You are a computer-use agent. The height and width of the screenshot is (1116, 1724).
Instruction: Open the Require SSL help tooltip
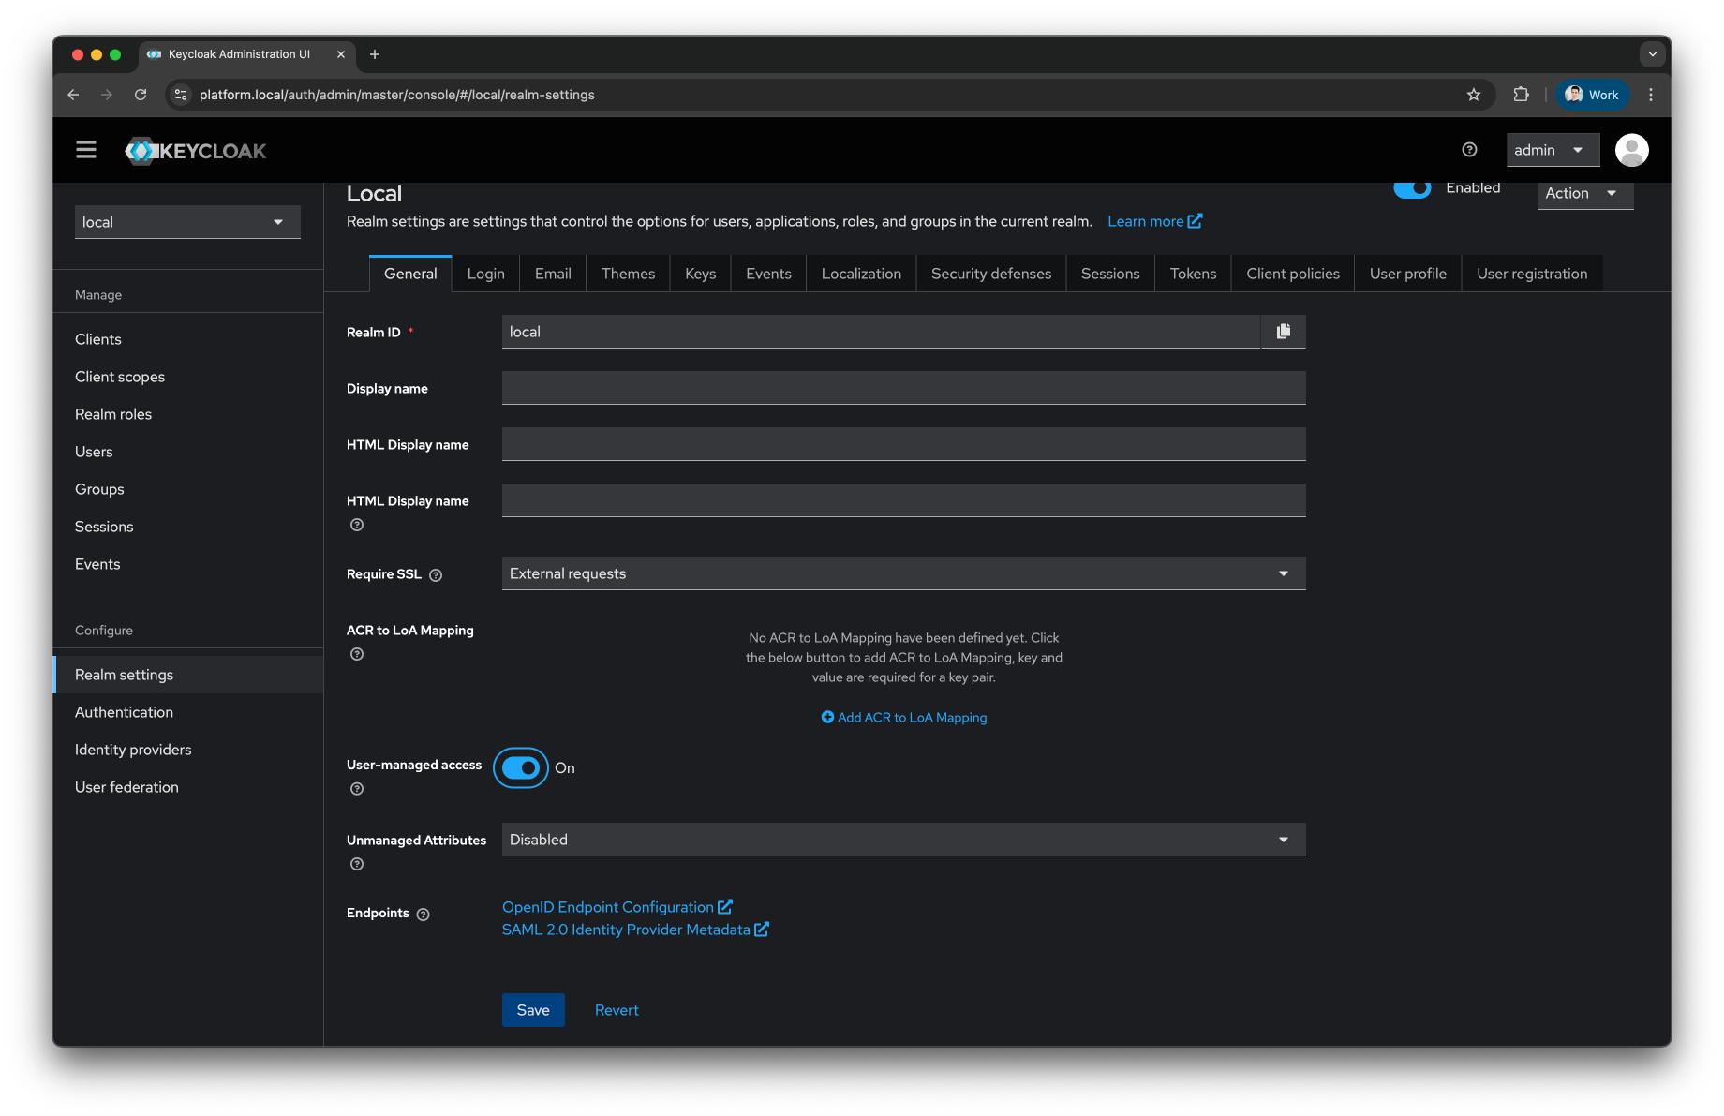click(436, 574)
